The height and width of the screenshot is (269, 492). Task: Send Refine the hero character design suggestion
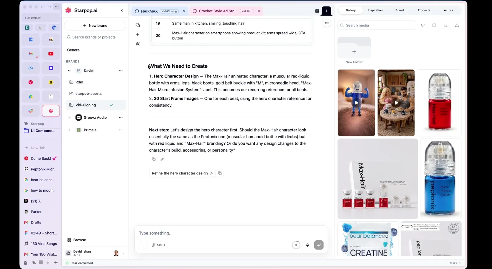tap(182, 173)
